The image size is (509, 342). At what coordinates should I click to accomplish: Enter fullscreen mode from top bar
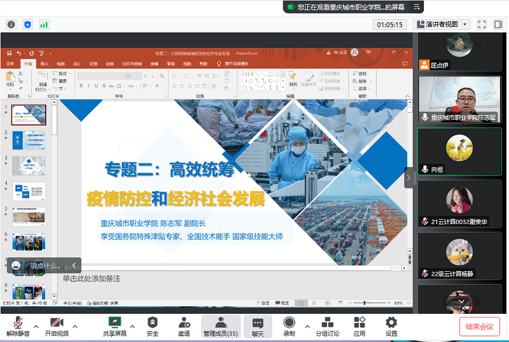pyautogui.click(x=482, y=24)
